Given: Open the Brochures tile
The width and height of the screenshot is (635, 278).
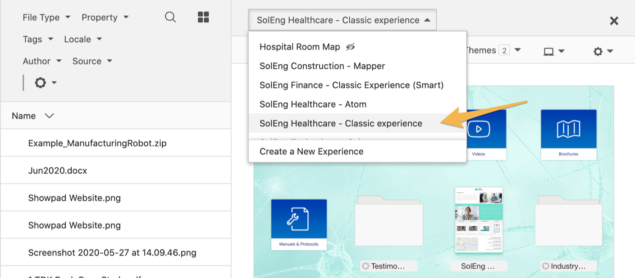Looking at the screenshot, I should 568,135.
